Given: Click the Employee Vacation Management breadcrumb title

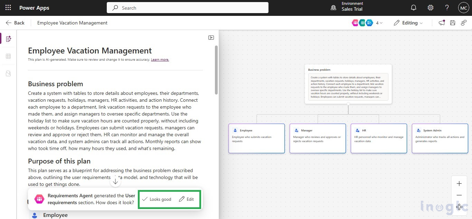Looking at the screenshot, I should (72, 23).
